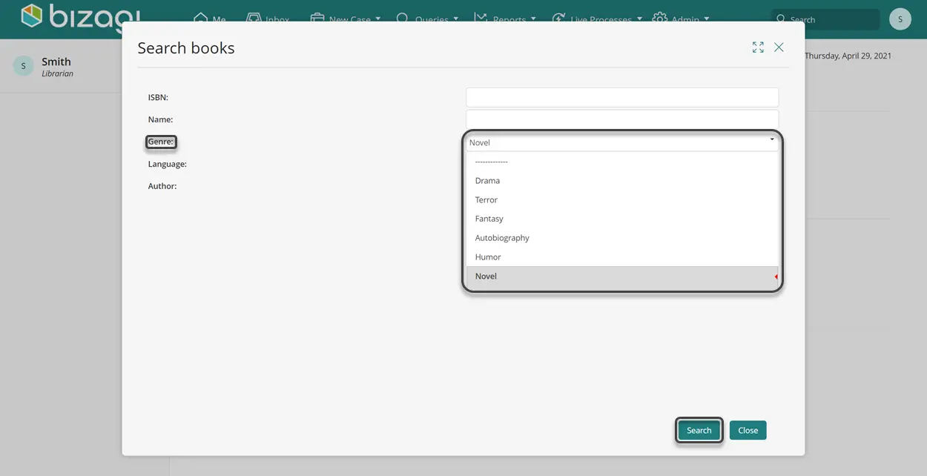927x476 pixels.
Task: Click into the Name input field
Action: (x=622, y=119)
